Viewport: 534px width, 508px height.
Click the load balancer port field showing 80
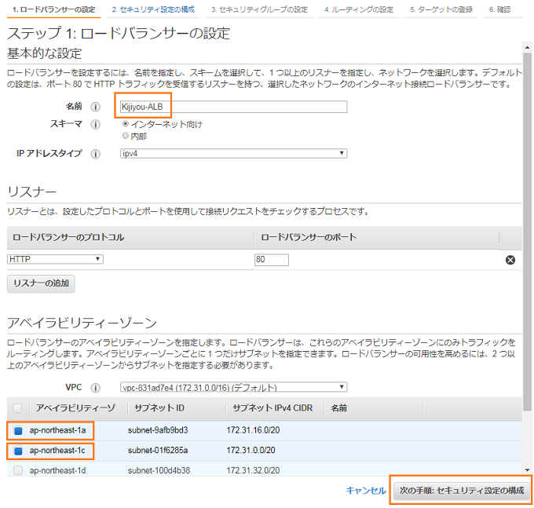pos(272,260)
